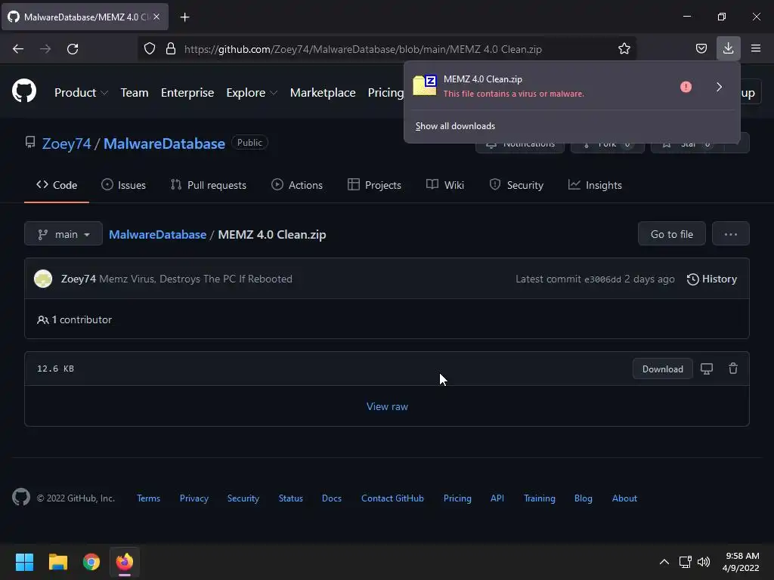774x580 pixels.
Task: Open the Projects tab
Action: pos(375,185)
